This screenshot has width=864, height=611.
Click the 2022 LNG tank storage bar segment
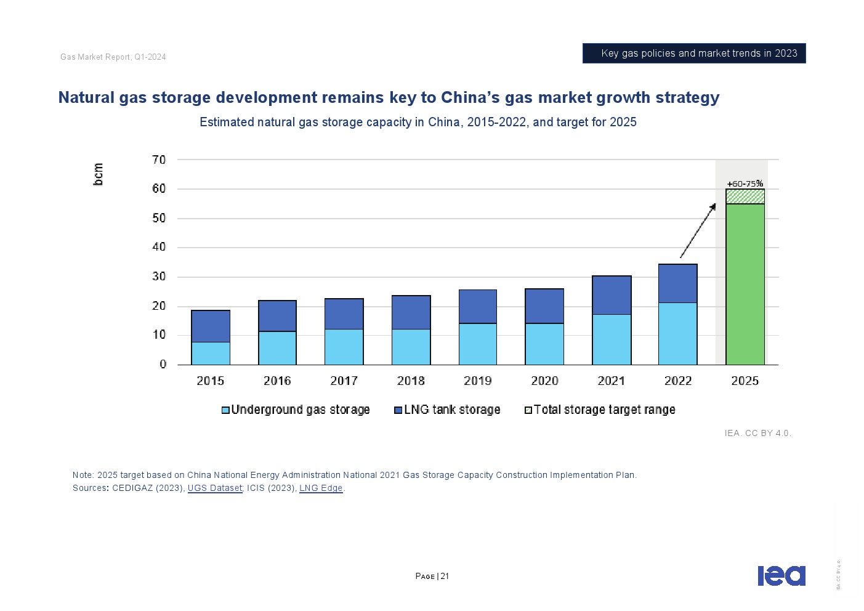pos(677,283)
